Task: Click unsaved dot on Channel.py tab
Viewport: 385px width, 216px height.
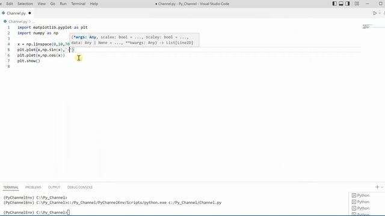Action: tap(29, 13)
